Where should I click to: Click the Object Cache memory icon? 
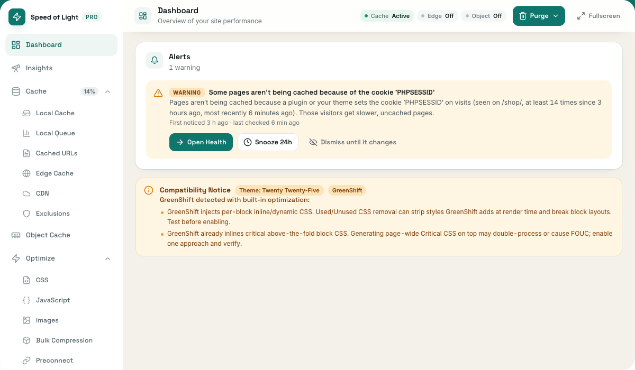pyautogui.click(x=16, y=235)
